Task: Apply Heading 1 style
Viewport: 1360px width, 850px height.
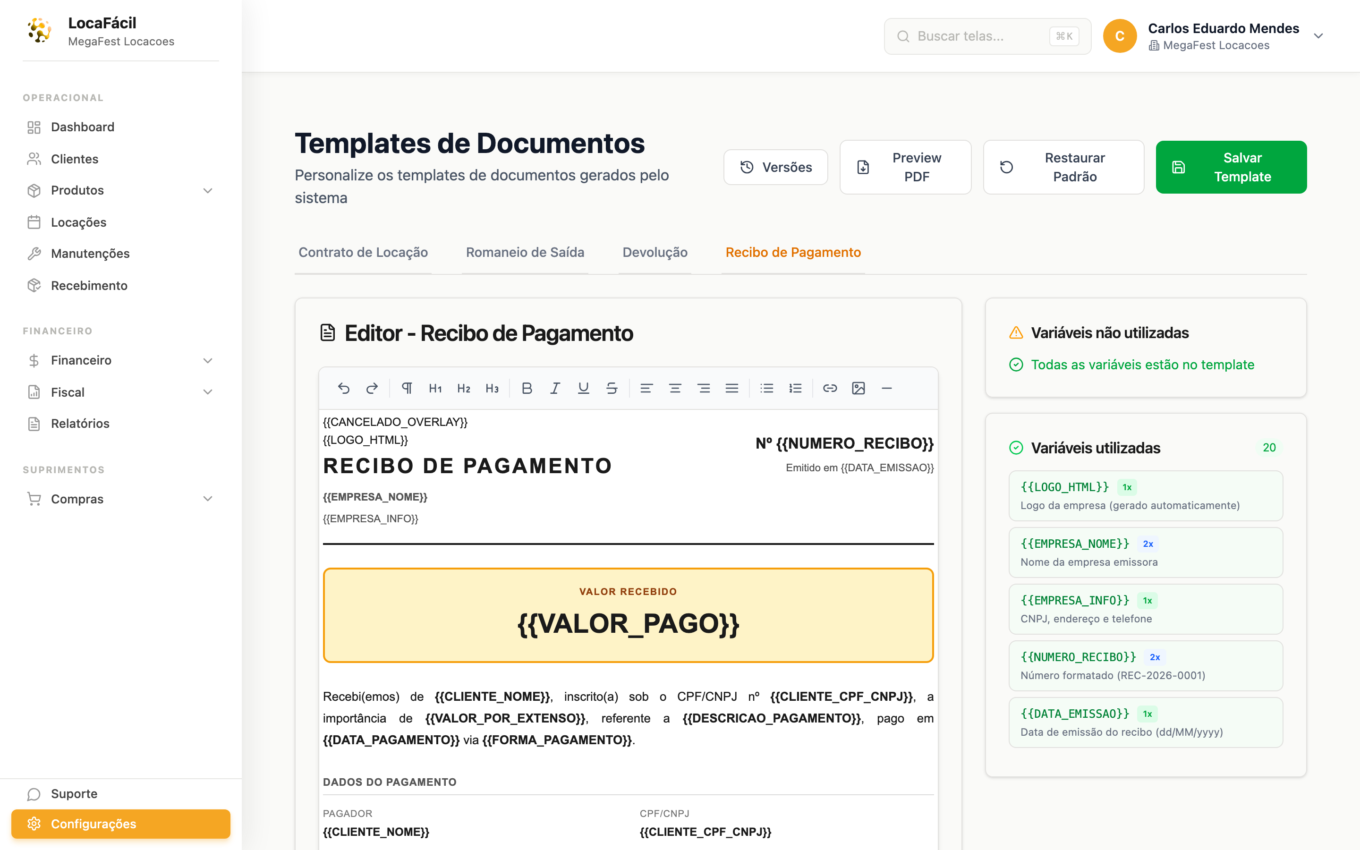Action: tap(435, 388)
